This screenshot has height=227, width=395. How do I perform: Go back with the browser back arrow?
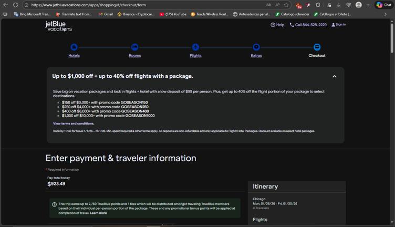tap(6, 5)
